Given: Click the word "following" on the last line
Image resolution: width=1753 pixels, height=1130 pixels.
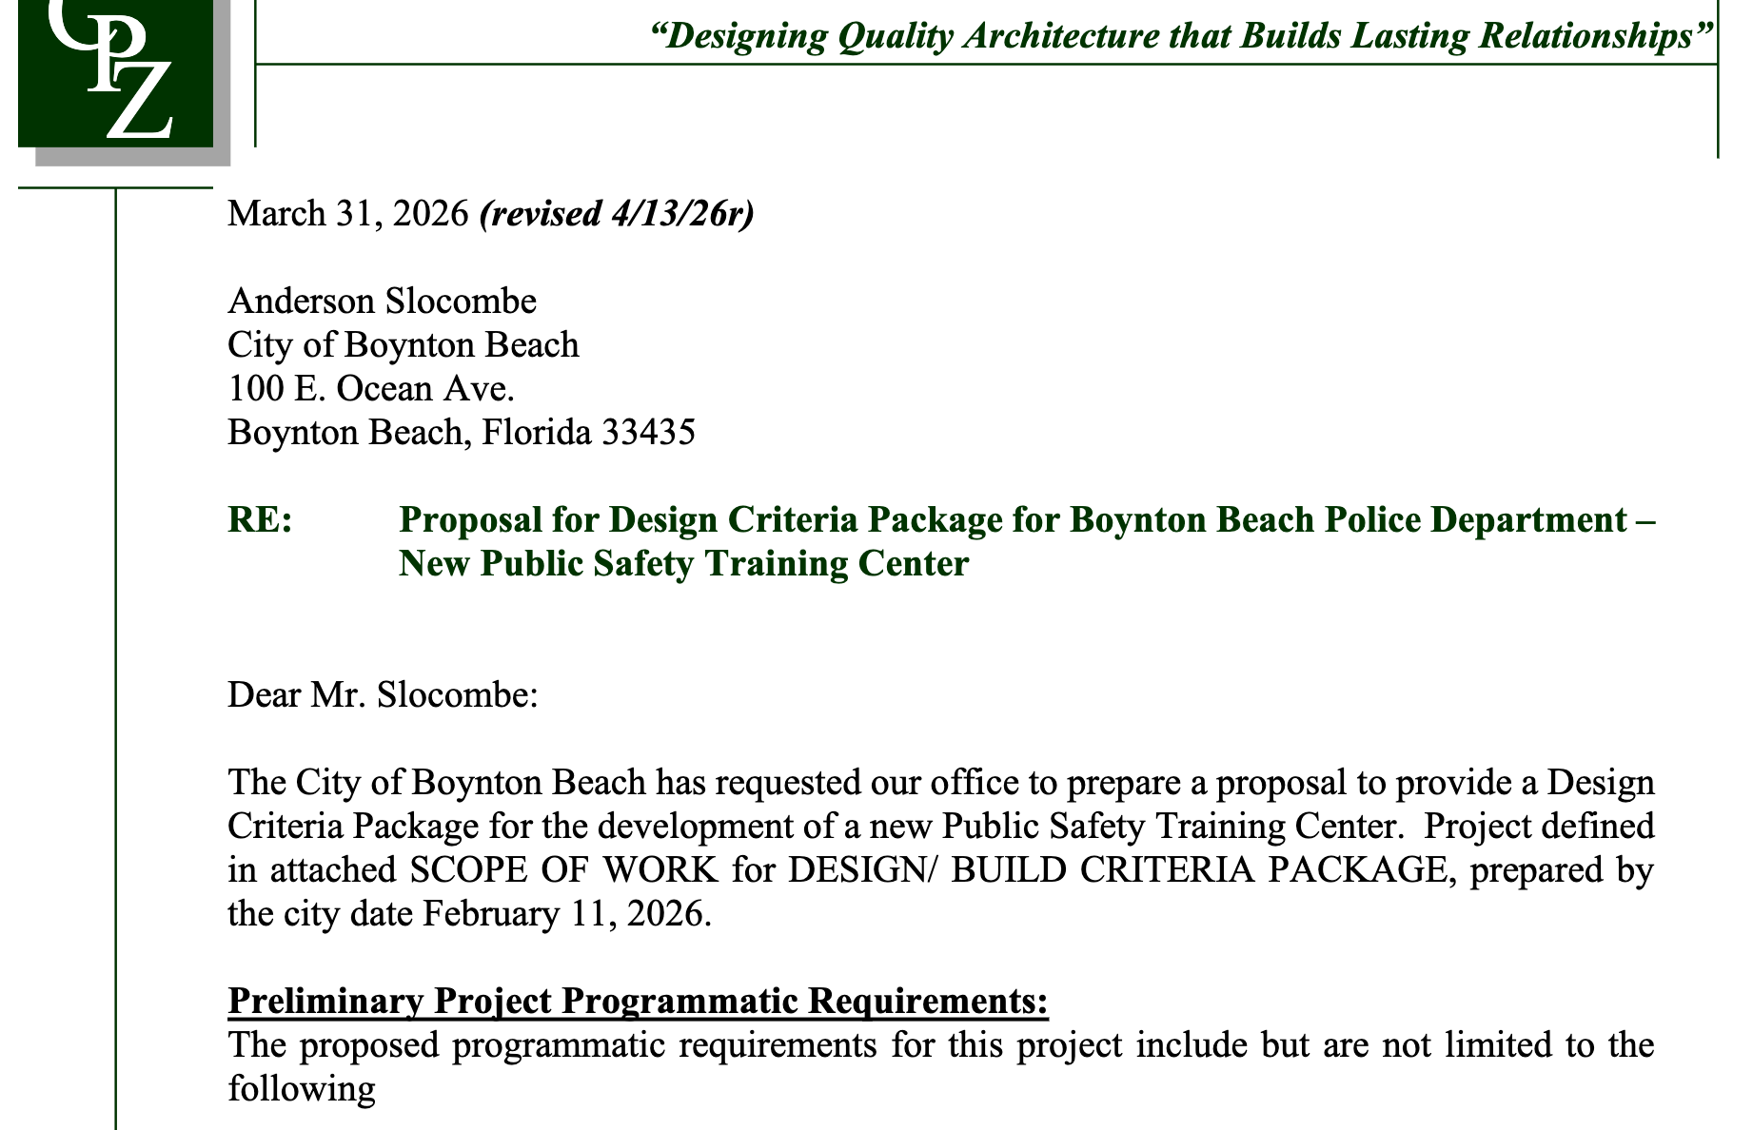Looking at the screenshot, I should (x=303, y=1089).
